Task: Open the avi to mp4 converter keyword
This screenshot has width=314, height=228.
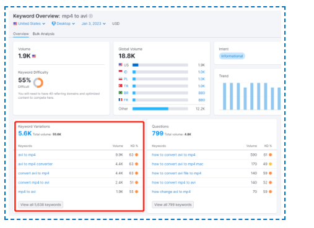Action: point(35,164)
